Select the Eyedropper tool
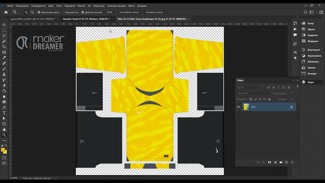Viewport: 325px width, 183px height. [4, 58]
